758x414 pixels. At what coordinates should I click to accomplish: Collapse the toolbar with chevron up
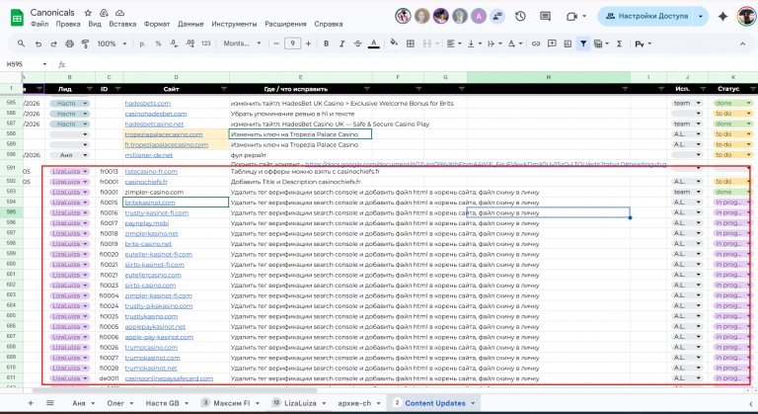pyautogui.click(x=742, y=43)
